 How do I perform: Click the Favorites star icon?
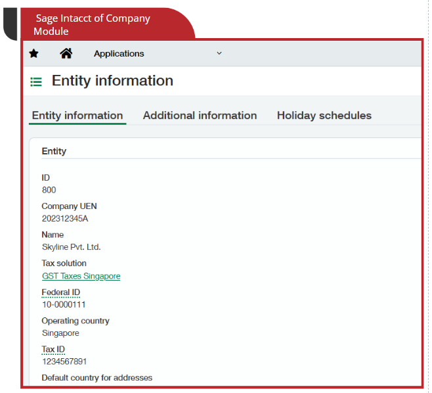34,54
